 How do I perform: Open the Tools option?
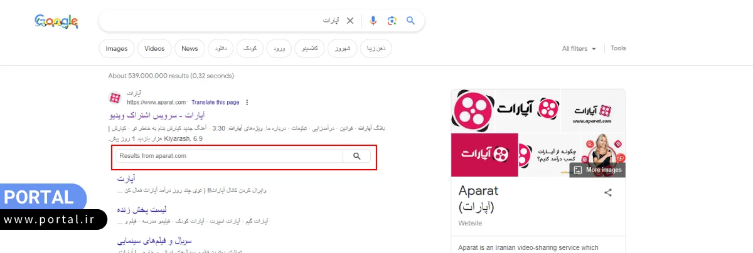pos(618,48)
